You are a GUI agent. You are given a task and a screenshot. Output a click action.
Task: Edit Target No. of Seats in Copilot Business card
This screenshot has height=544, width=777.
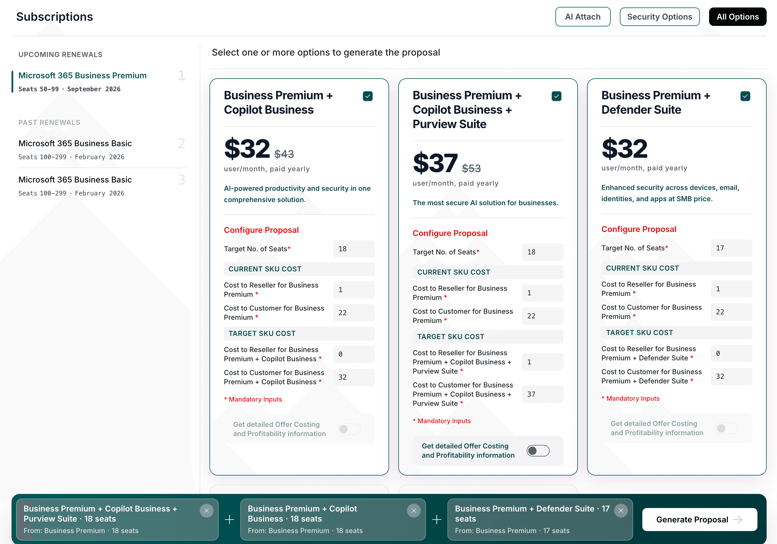(354, 249)
